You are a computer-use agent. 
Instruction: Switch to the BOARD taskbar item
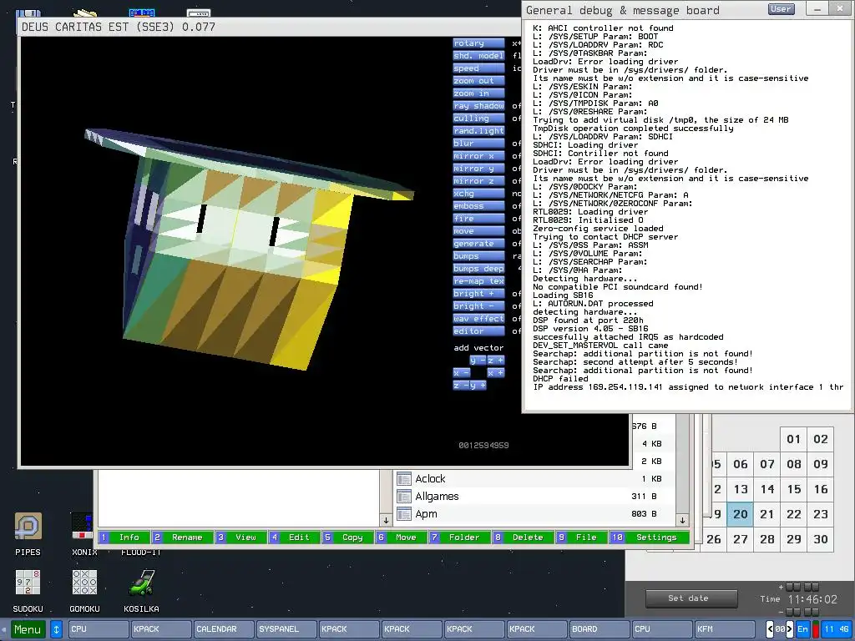(x=600, y=629)
